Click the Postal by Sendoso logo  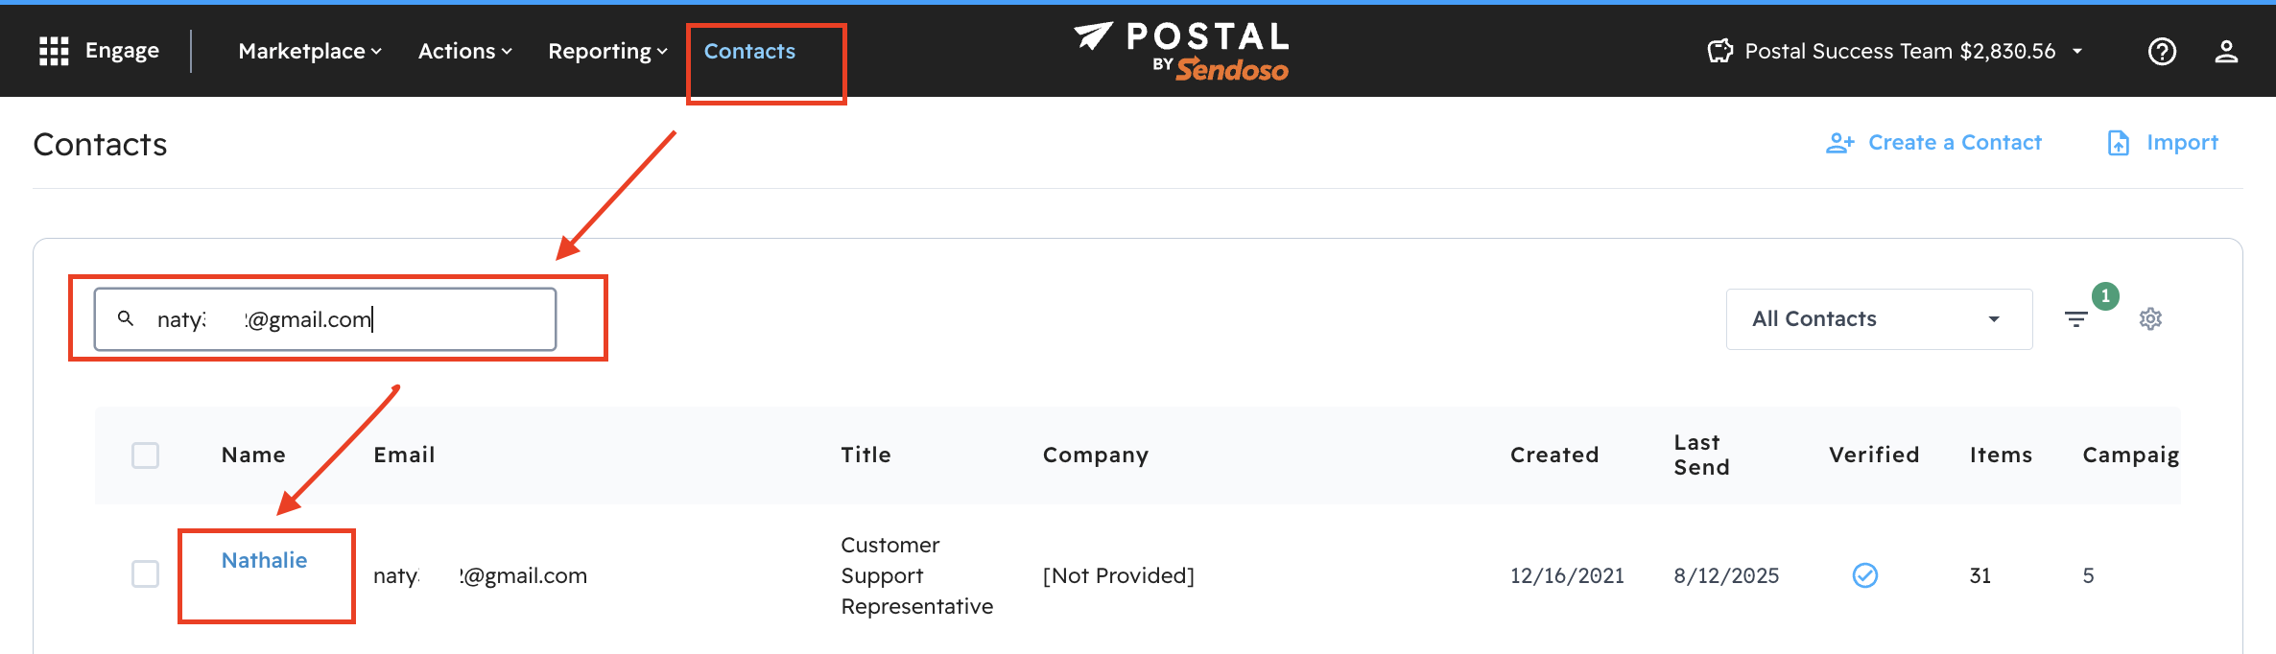[1182, 51]
